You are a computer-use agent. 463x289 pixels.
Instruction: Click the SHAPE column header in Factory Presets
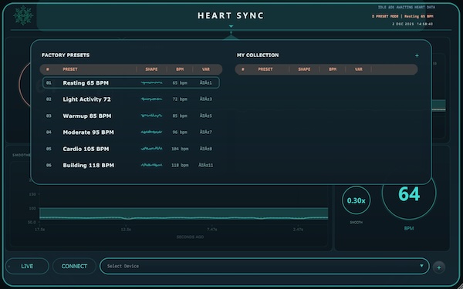pyautogui.click(x=151, y=69)
